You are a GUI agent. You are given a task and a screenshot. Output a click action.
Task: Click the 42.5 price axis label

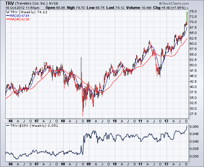tap(193, 82)
